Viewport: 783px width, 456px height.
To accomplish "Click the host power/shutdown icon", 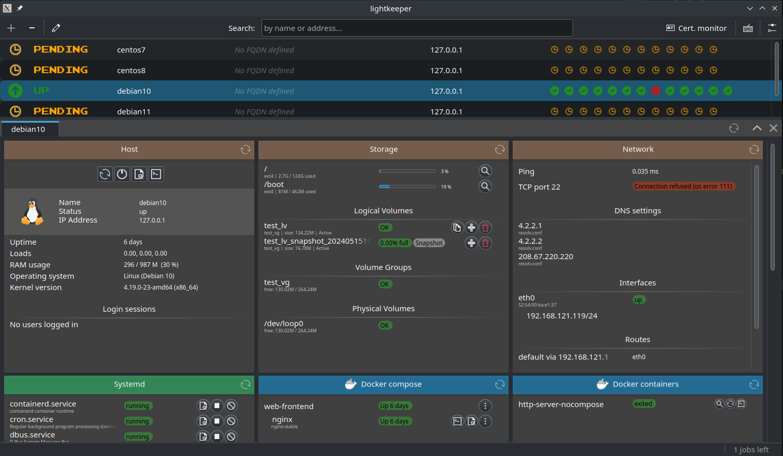I will click(x=122, y=174).
